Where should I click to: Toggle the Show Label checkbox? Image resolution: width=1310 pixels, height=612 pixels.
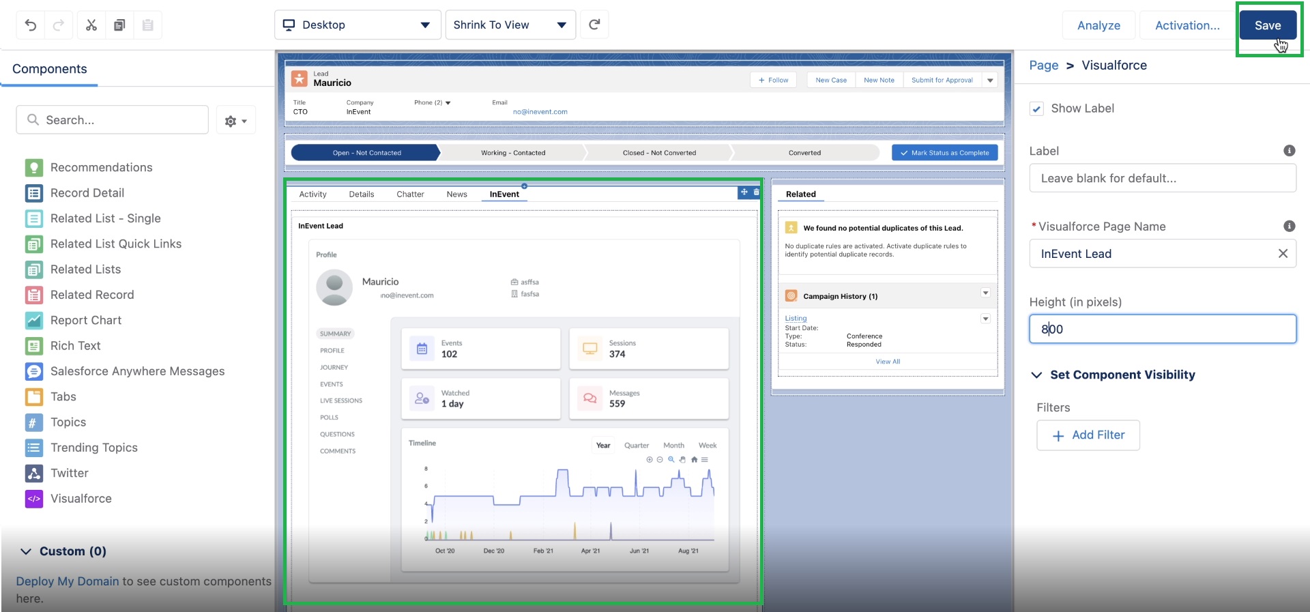(1036, 108)
